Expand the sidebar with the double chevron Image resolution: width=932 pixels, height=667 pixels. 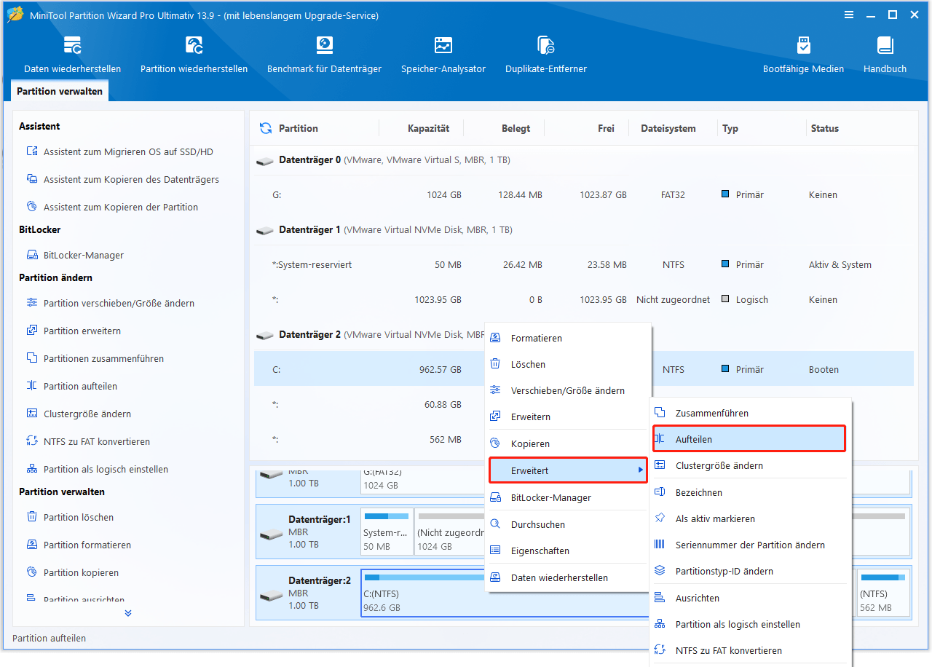coord(128,613)
